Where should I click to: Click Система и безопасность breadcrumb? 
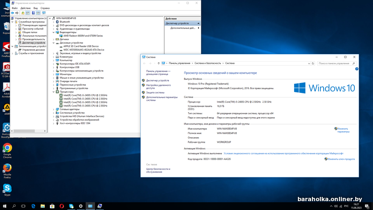point(207,63)
